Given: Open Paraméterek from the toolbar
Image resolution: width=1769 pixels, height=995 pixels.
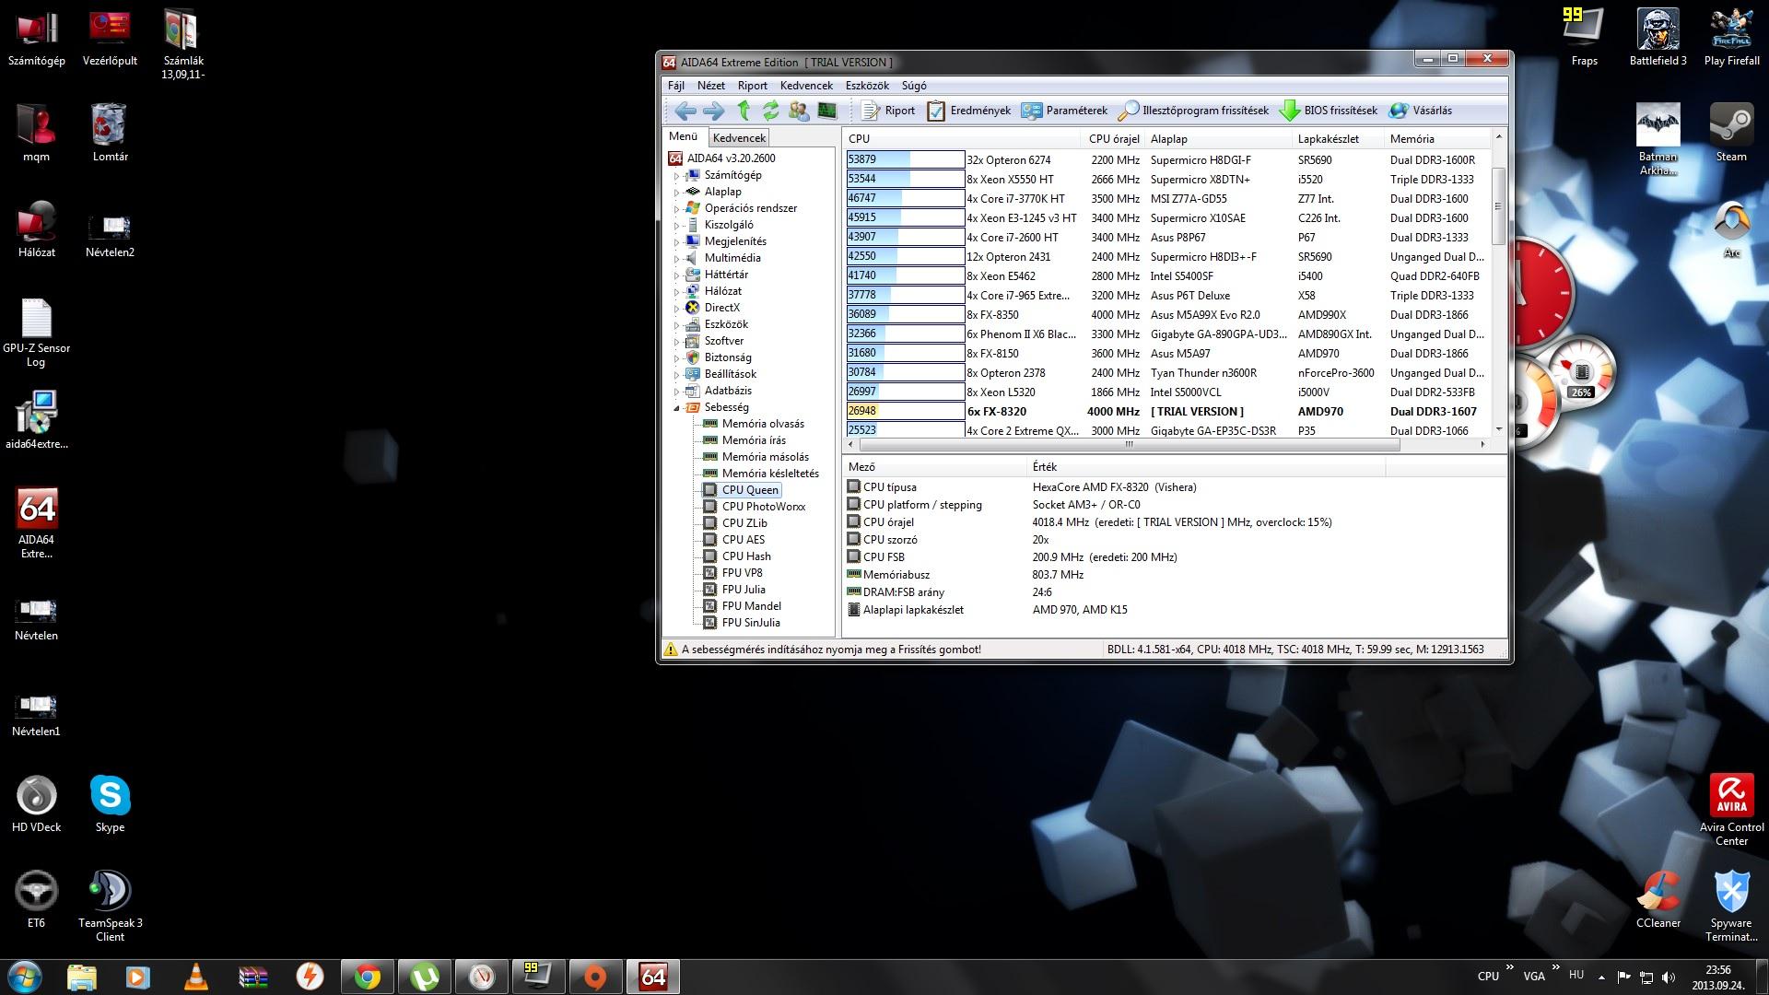Looking at the screenshot, I should [x=1064, y=111].
